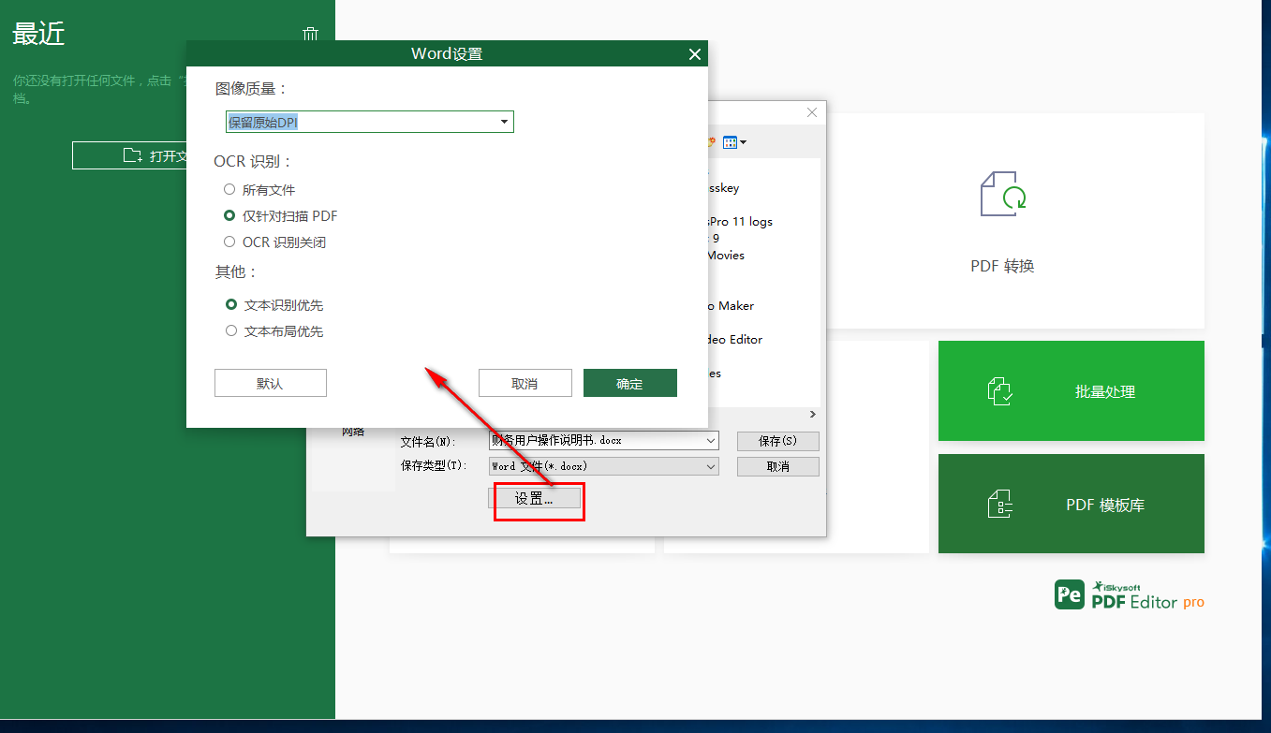Enable OCR 识别关闭 option
This screenshot has width=1271, height=733.
point(229,242)
